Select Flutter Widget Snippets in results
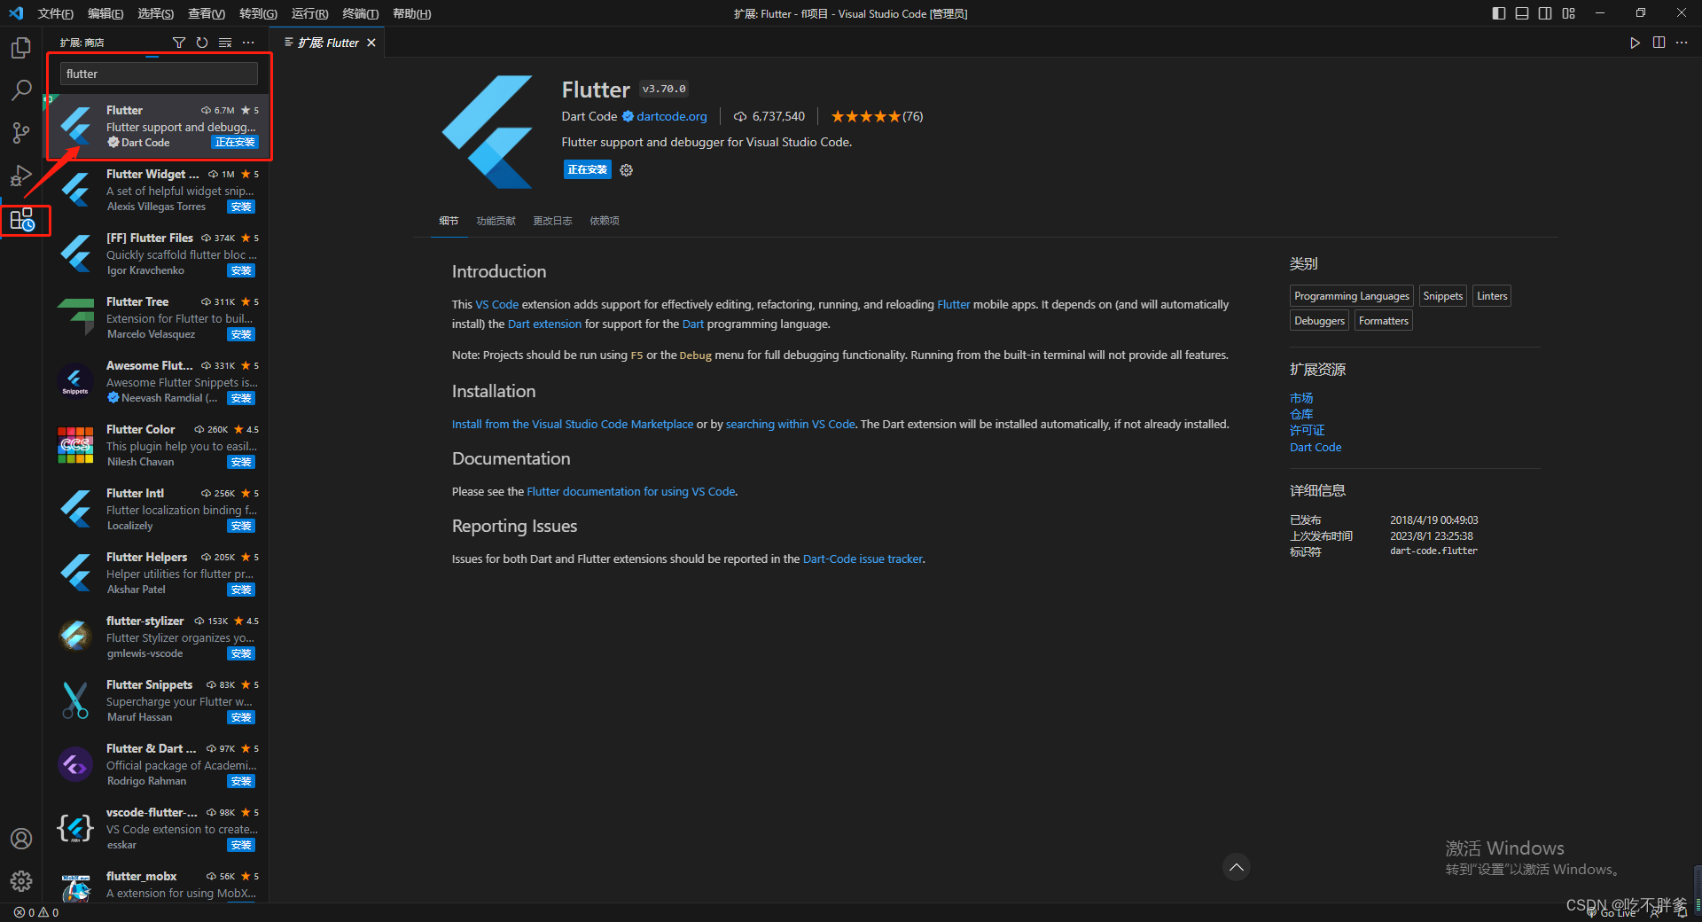This screenshot has height=922, width=1702. (x=157, y=191)
